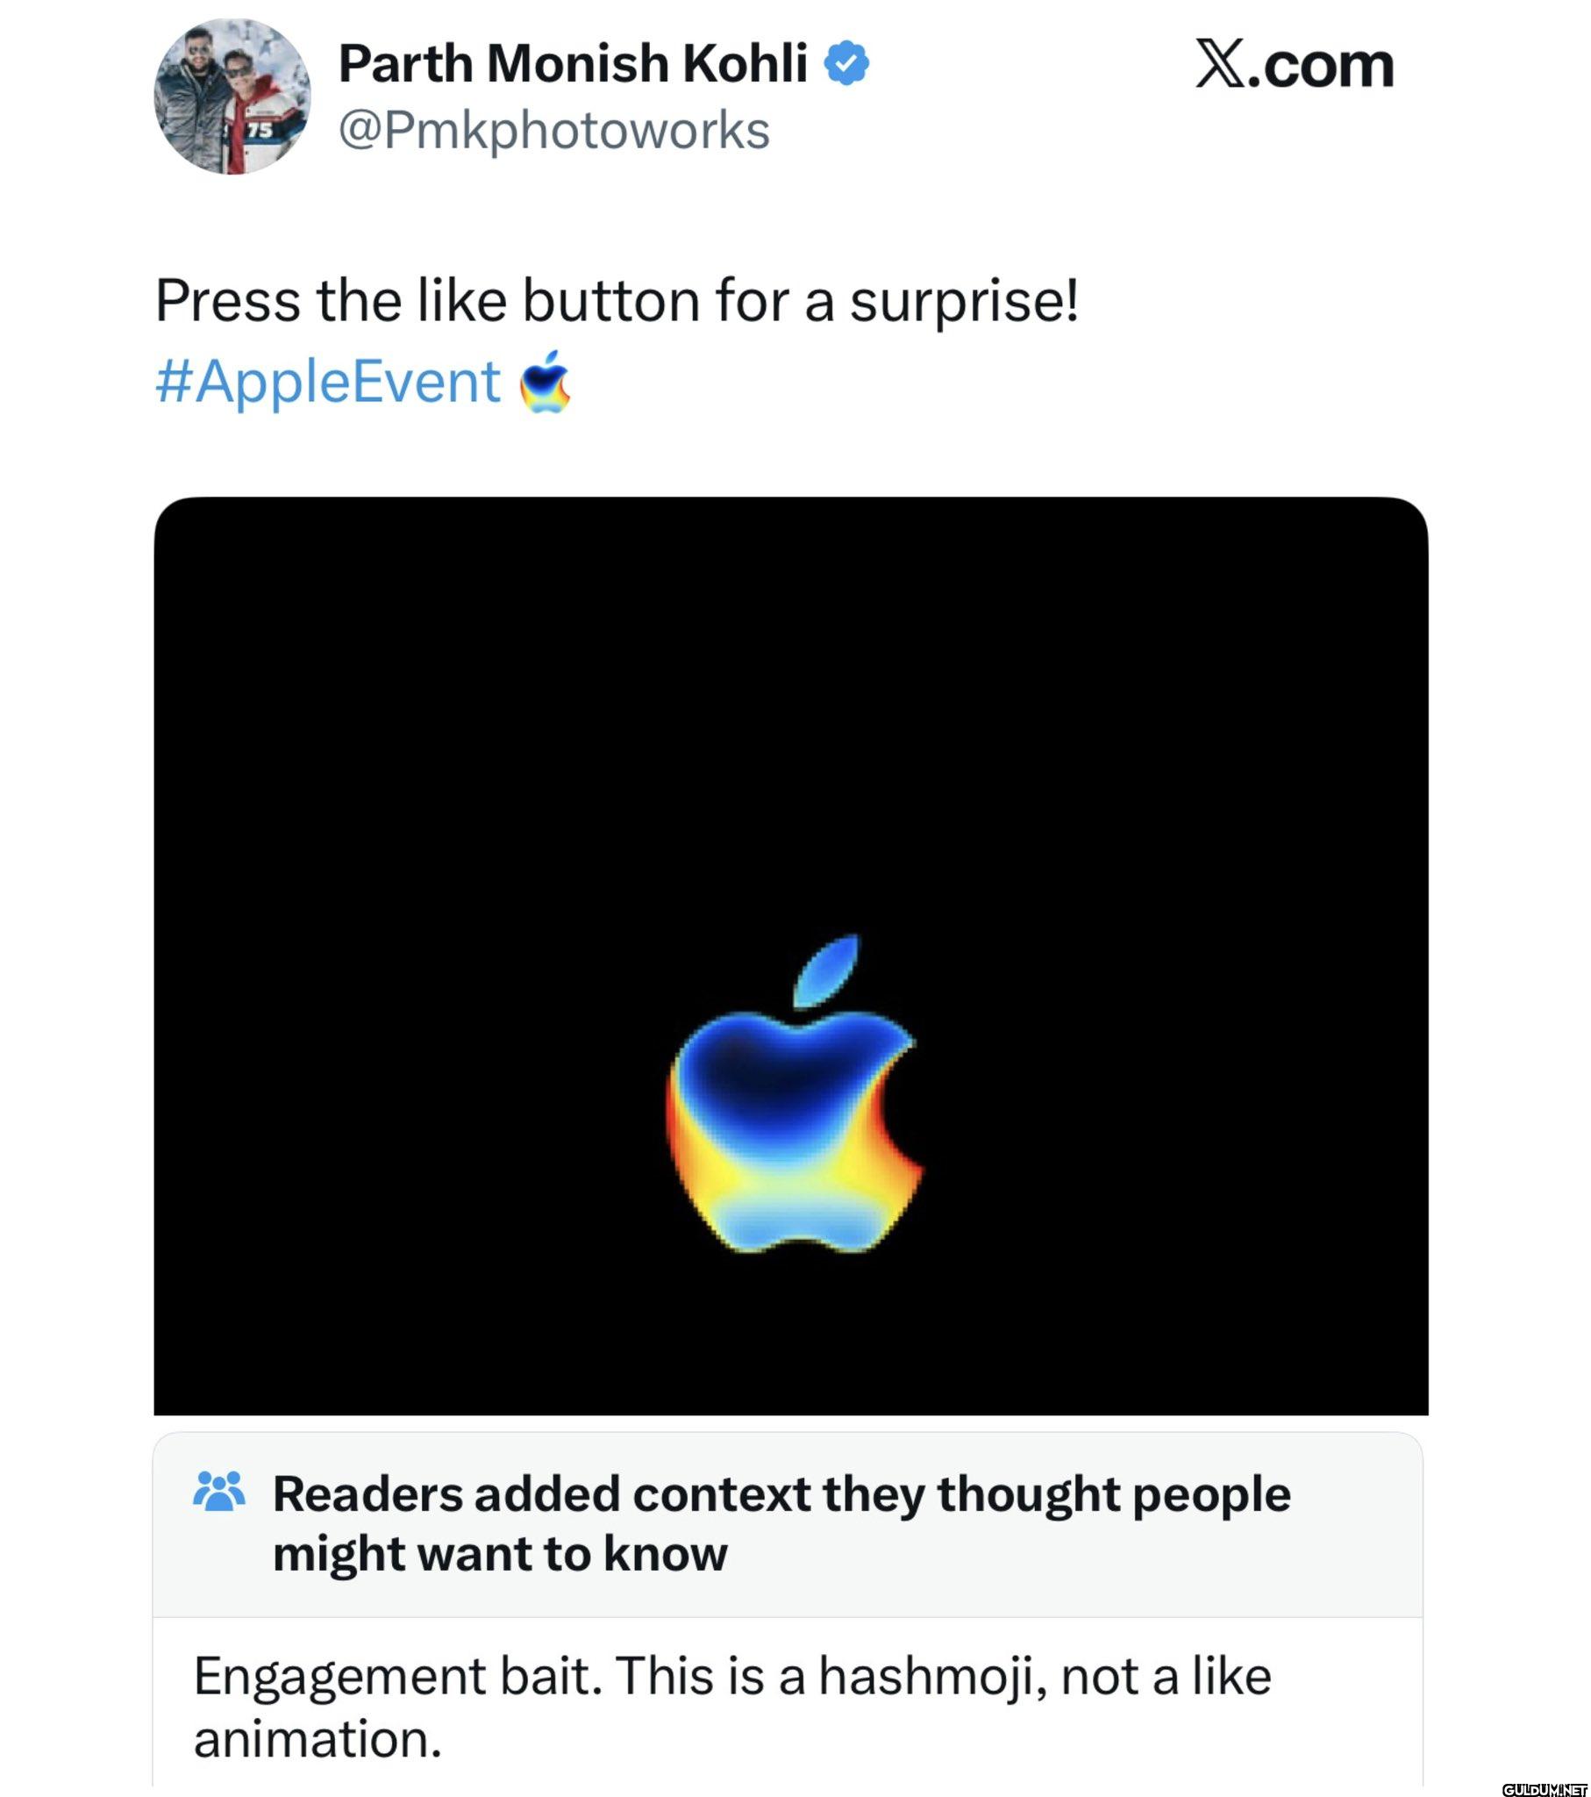Click the GULDUM.NET watermark
Screen dimensions: 1591x1797
coord(1544,1788)
